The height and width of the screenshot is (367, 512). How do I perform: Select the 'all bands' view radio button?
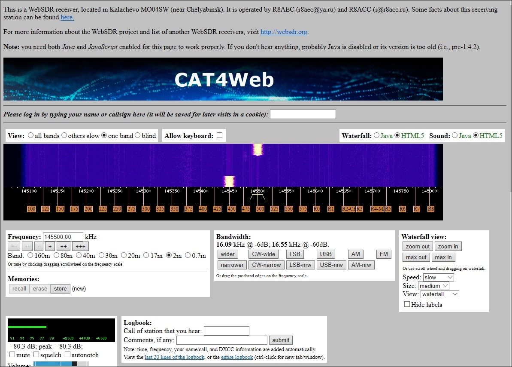pyautogui.click(x=30, y=135)
